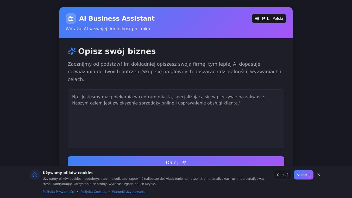This screenshot has width=352, height=198.
Task: Click the cookie icon in the banner
Action: pyautogui.click(x=35, y=175)
